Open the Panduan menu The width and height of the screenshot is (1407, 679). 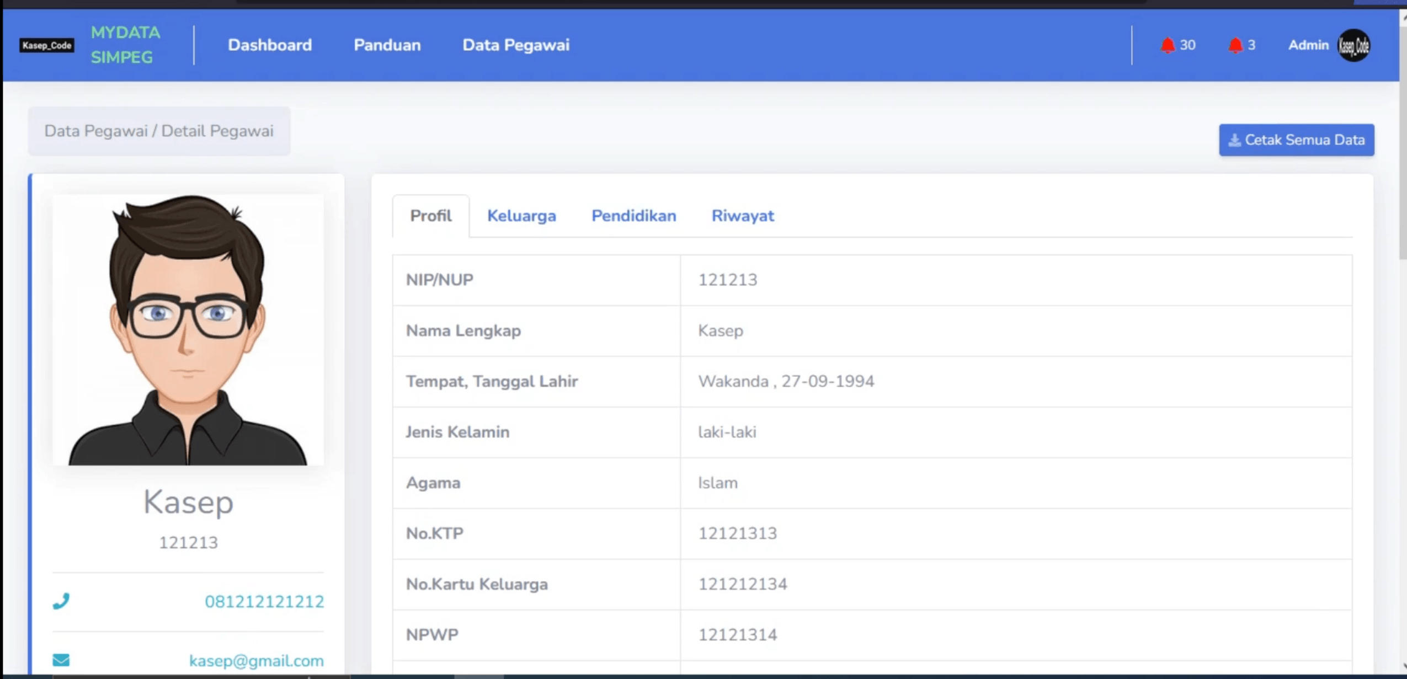[387, 45]
